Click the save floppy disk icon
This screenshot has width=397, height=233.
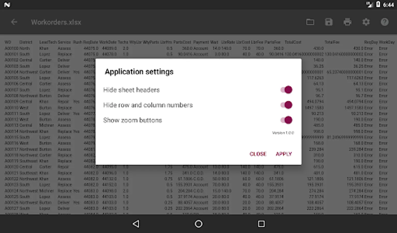tap(329, 22)
